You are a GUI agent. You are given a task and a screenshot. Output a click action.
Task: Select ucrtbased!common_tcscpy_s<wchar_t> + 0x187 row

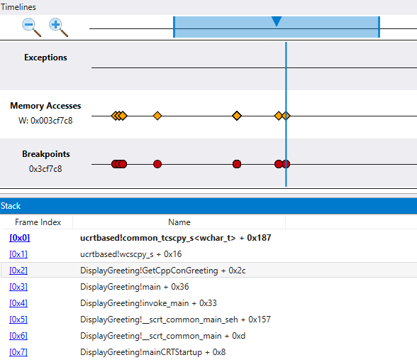point(208,238)
